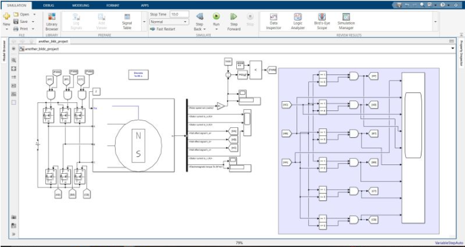This screenshot has height=247, width=465.
Task: Toggle Fast Restart option
Action: click(x=162, y=29)
